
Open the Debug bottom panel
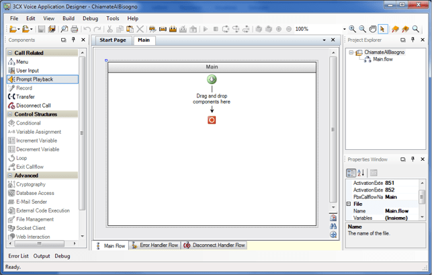62,256
